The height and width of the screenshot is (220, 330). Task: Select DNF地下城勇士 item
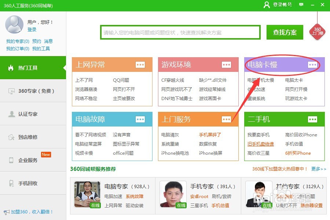click(177, 98)
